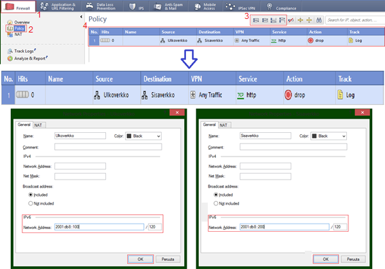Click hits counter bar in enlarged table
The width and height of the screenshot is (385, 269).
point(22,95)
